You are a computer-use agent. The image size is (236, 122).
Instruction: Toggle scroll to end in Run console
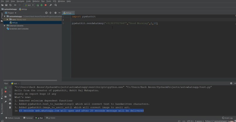[x=10, y=99]
